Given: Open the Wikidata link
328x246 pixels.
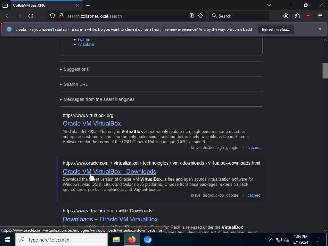Looking at the screenshot, I should click(x=86, y=44).
